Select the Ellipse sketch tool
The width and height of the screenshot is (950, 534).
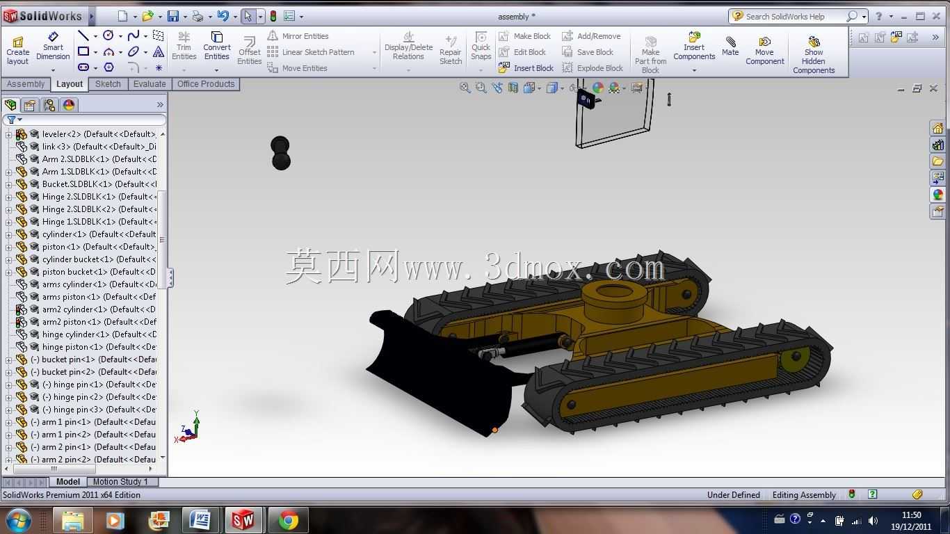[x=134, y=51]
